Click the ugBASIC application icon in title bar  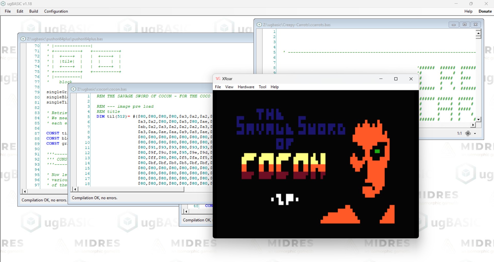[x=3, y=4]
